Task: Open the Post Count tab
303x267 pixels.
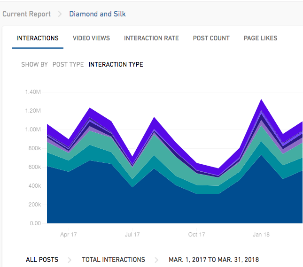Action: (211, 38)
